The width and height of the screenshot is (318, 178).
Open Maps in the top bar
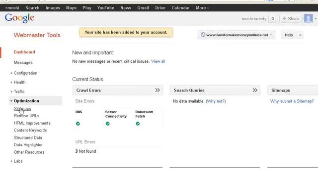(71, 8)
